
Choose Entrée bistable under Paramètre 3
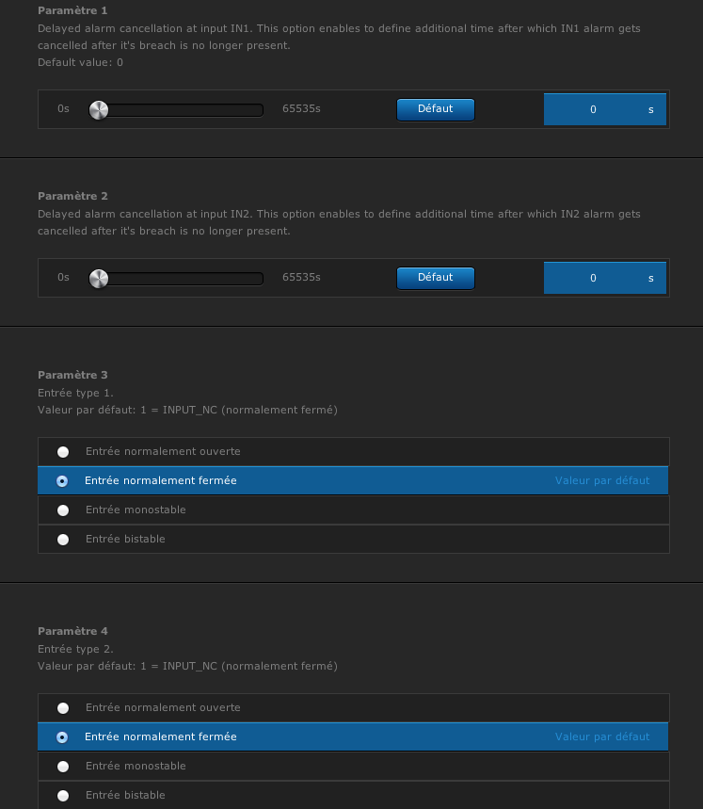click(x=354, y=539)
